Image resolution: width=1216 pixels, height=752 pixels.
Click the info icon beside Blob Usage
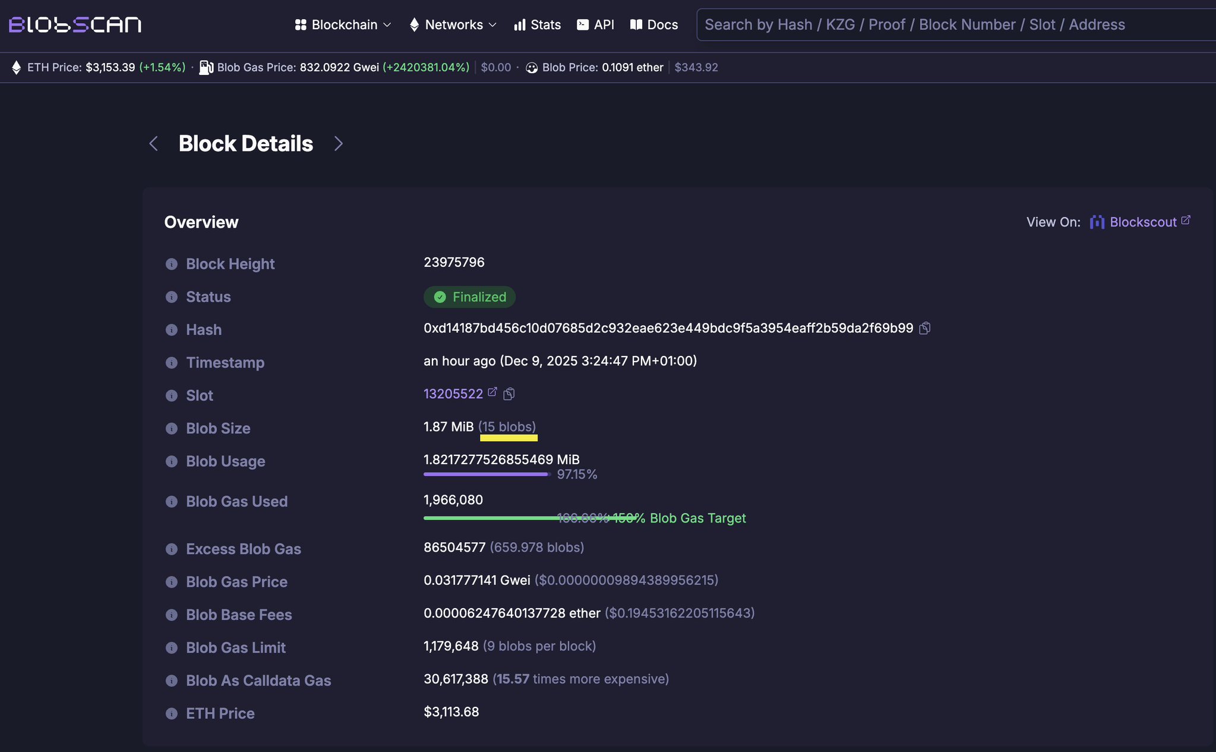coord(172,461)
